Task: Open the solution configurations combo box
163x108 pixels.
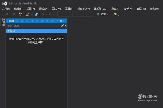Action: [64, 14]
